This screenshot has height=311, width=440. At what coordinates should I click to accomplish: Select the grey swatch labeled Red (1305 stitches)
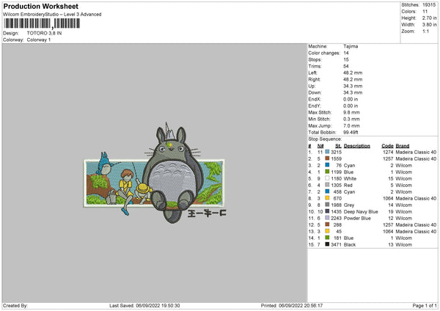[x=327, y=185]
